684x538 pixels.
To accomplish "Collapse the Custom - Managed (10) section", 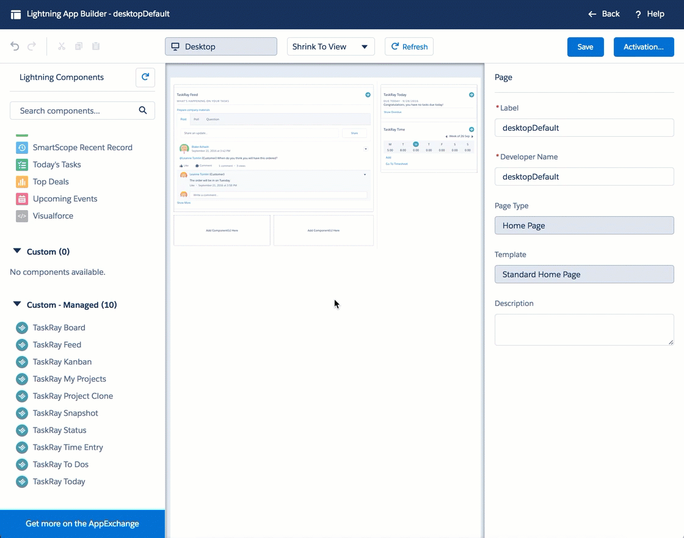I will click(17, 305).
